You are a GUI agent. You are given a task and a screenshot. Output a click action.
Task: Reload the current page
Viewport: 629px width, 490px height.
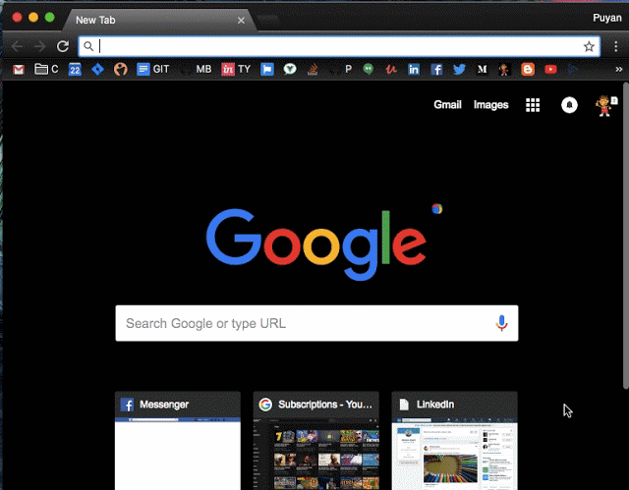(63, 46)
